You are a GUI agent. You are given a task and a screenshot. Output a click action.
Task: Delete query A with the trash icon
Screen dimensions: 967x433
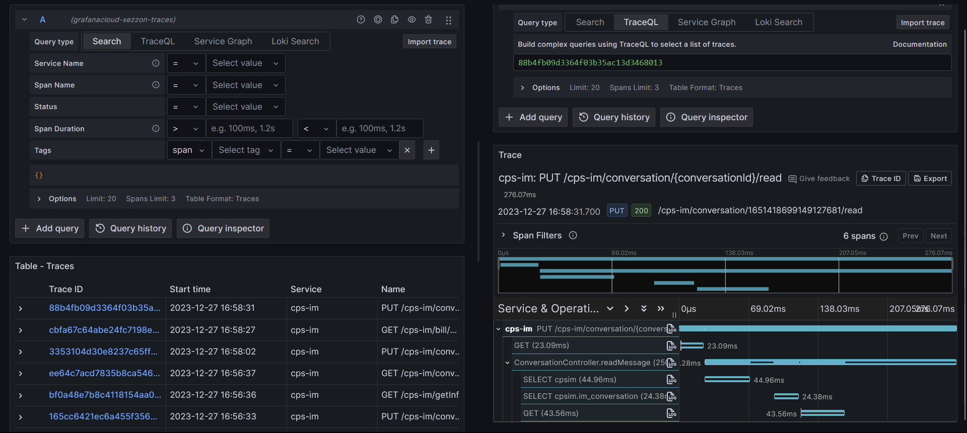428,20
